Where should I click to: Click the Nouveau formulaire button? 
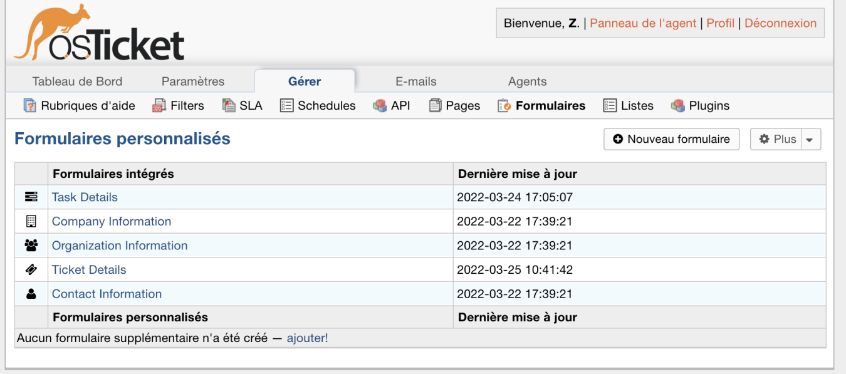click(x=672, y=139)
